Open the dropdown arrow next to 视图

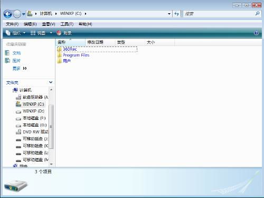pyautogui.click(x=51, y=33)
